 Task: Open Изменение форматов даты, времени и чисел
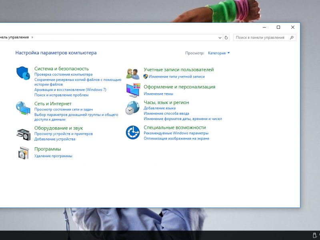pyautogui.click(x=183, y=119)
